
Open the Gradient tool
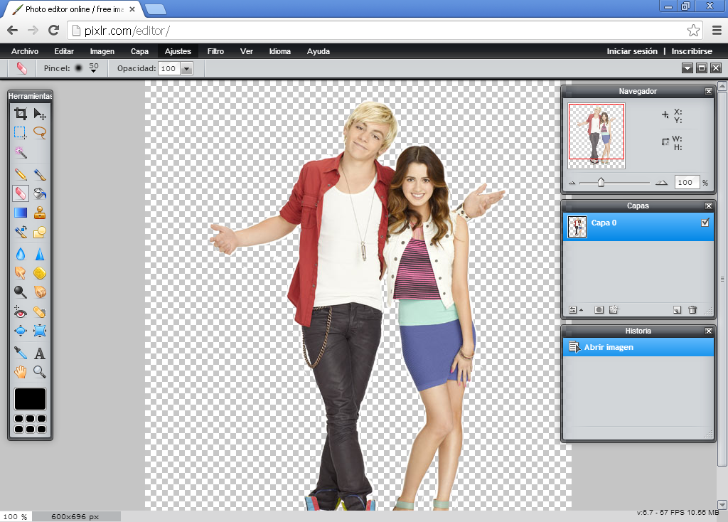pos(20,213)
